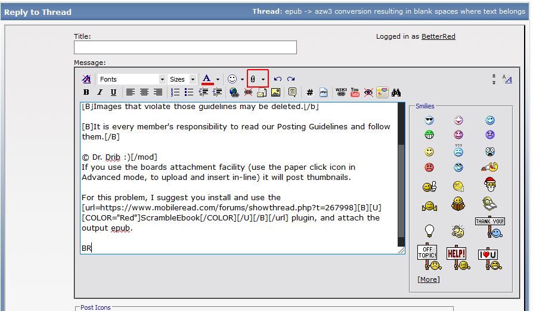The image size is (533, 311).
Task: Insert an image into the post
Action: coord(275,92)
